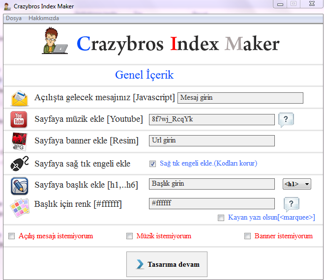The image size is (324, 280).
Task: Click the YouTube icon
Action: 19,119
